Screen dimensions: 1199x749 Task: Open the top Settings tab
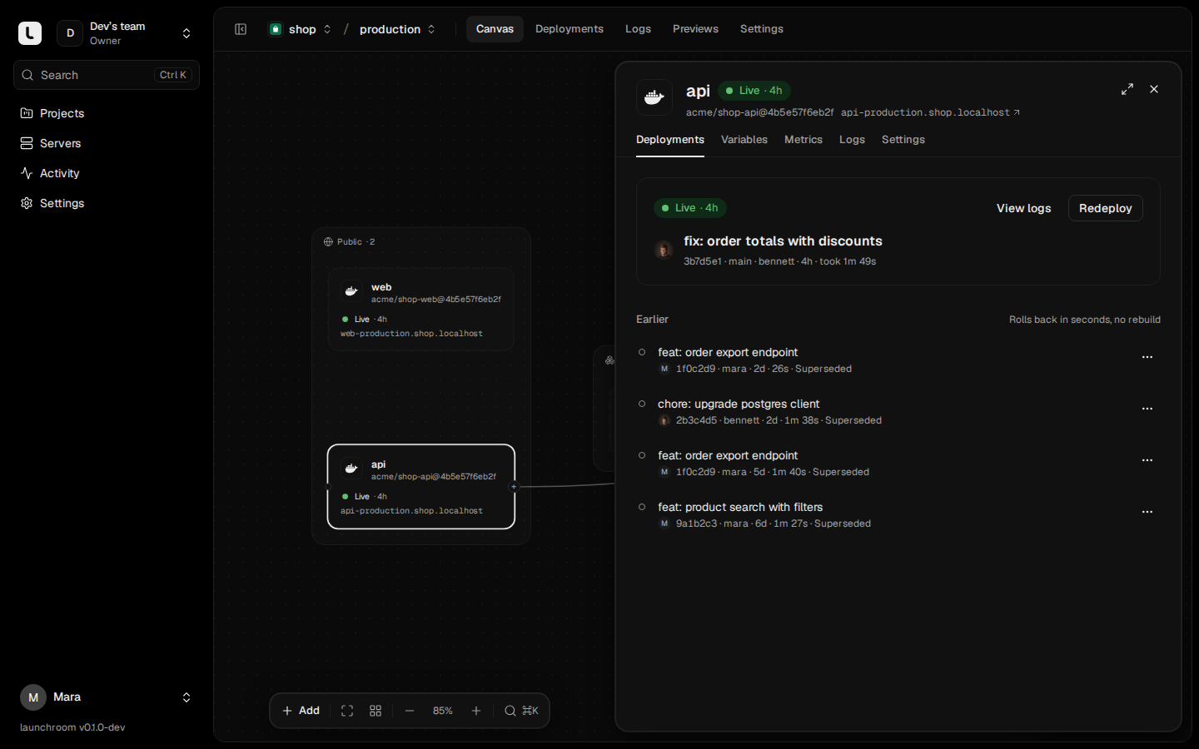pyautogui.click(x=762, y=29)
